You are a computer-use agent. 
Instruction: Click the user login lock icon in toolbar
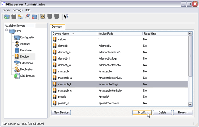21,17
